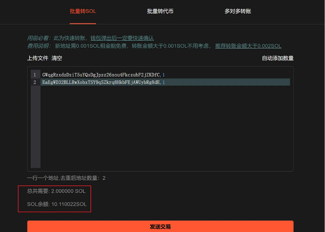325x232 pixels.
Task: Open the 批量转代币 tab
Action: tap(160, 11)
